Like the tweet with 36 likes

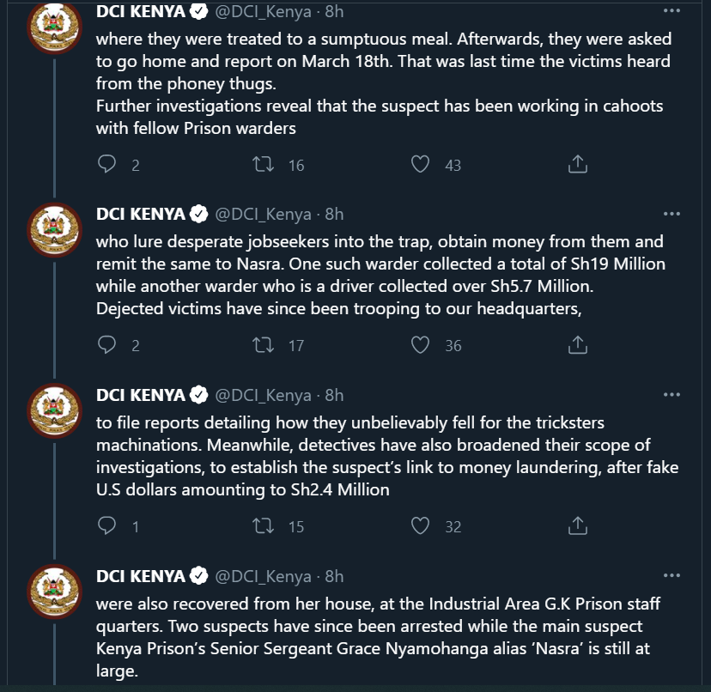coord(420,345)
